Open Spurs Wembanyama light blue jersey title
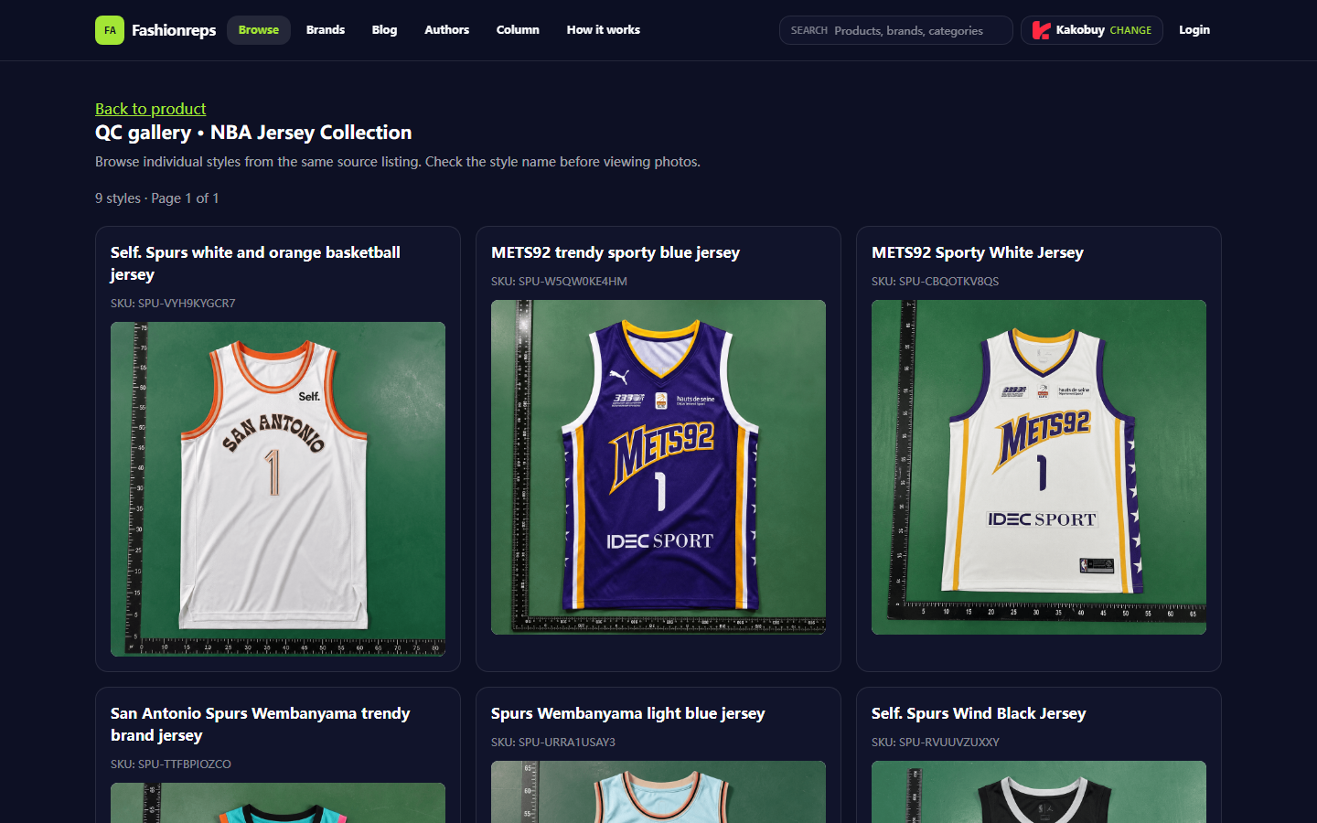Screen dimensions: 1317x823 point(628,713)
